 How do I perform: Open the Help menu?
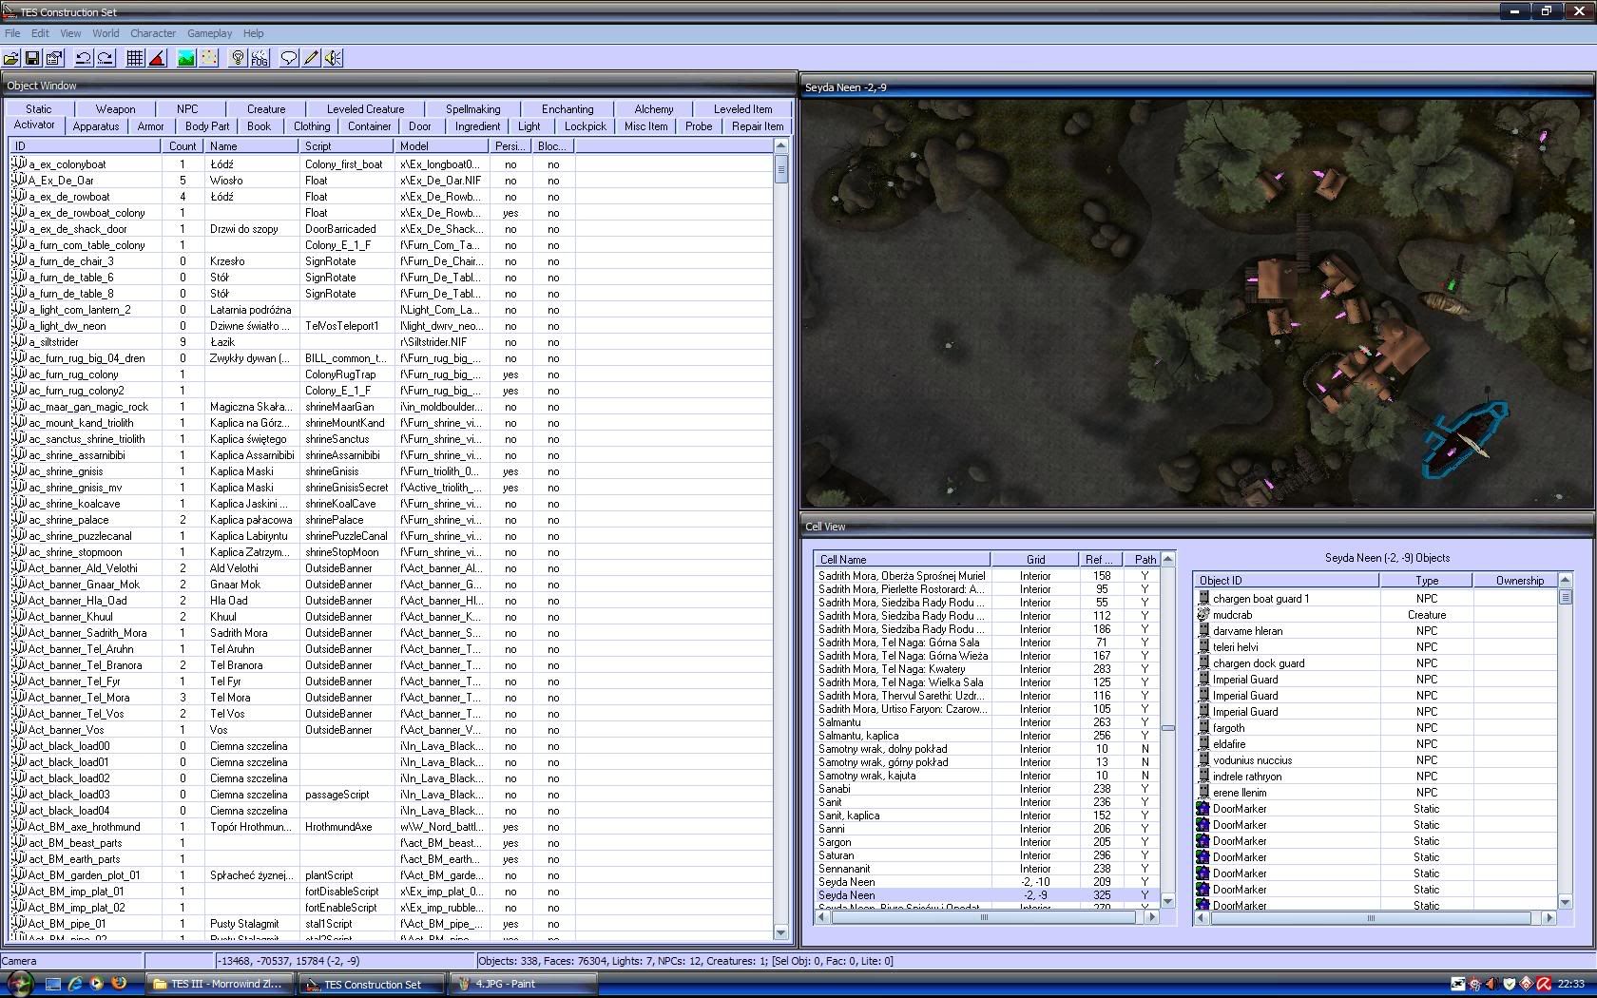tap(253, 33)
